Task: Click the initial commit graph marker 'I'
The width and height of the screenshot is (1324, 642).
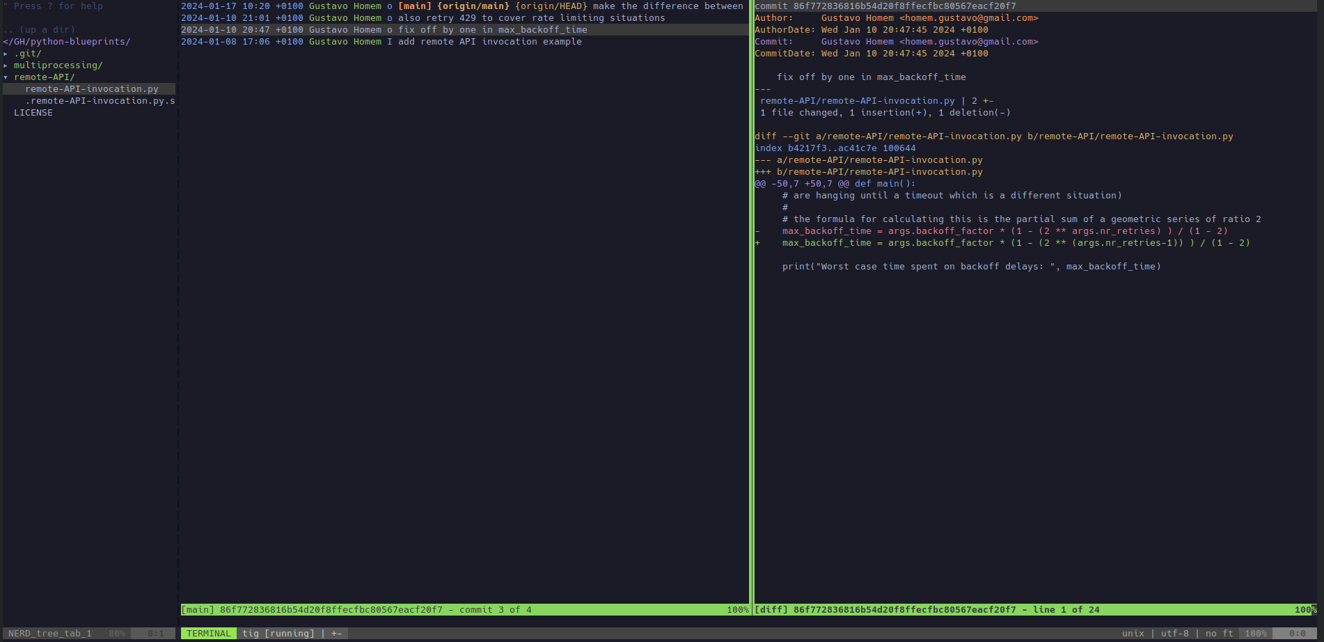Action: coord(390,42)
